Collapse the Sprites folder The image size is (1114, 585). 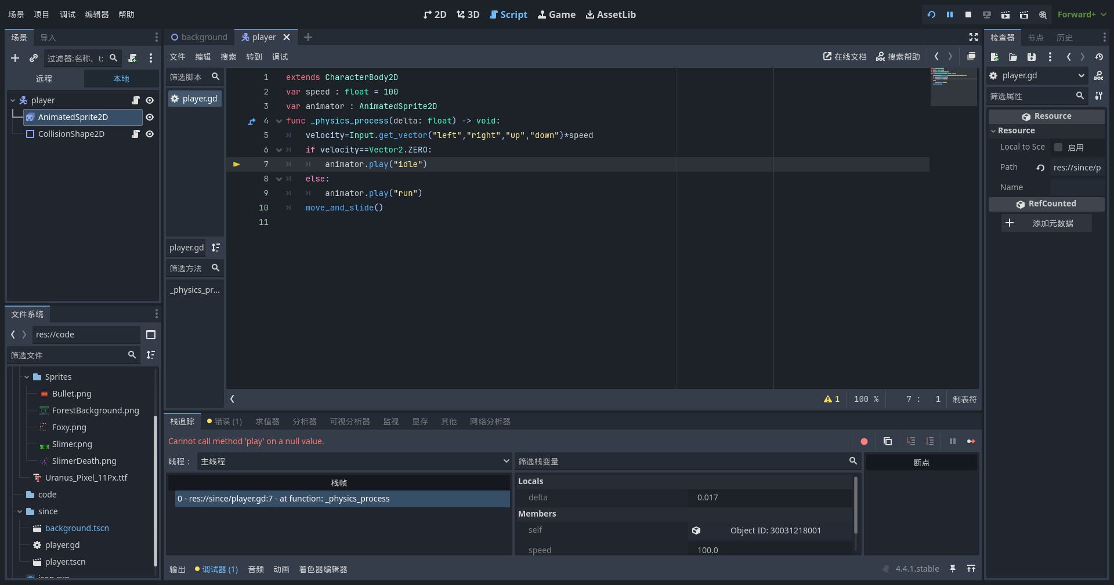27,377
